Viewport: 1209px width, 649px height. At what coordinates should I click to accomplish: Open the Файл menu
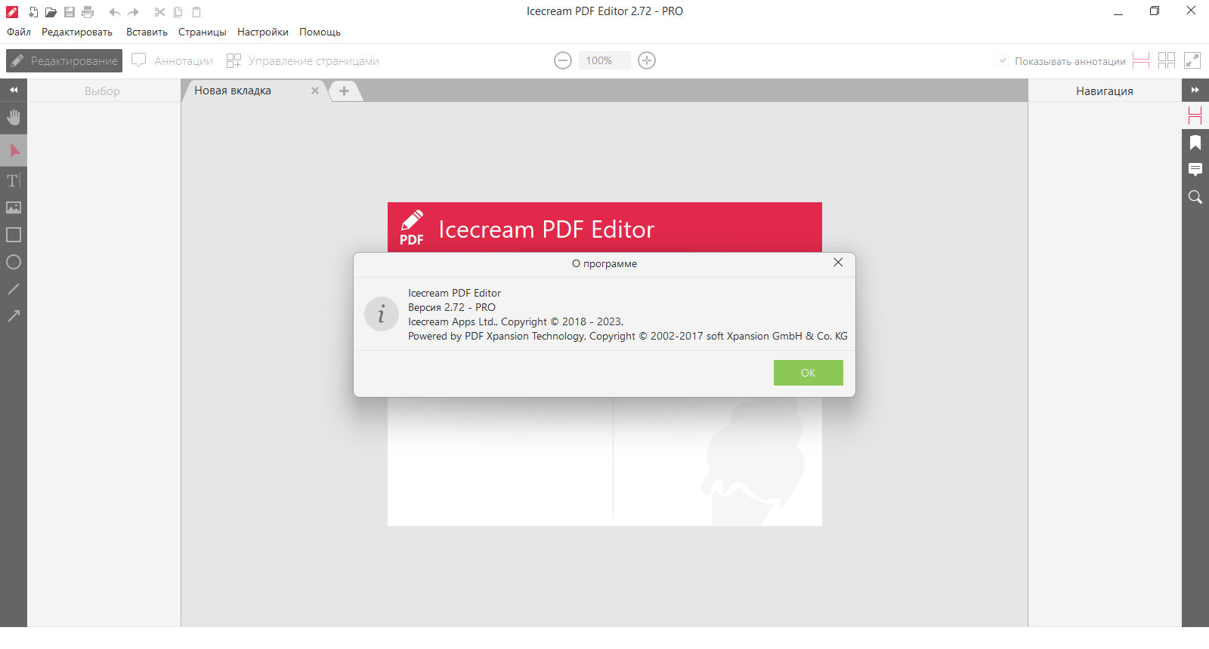19,32
